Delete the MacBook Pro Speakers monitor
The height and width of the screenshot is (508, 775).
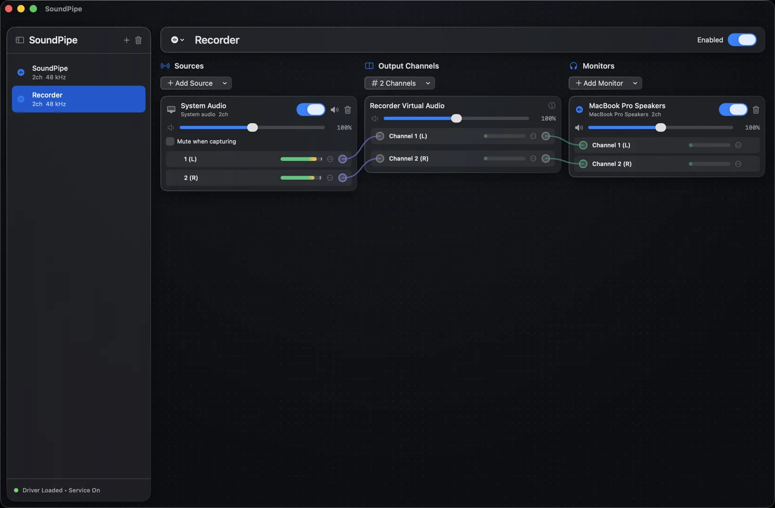click(x=756, y=110)
